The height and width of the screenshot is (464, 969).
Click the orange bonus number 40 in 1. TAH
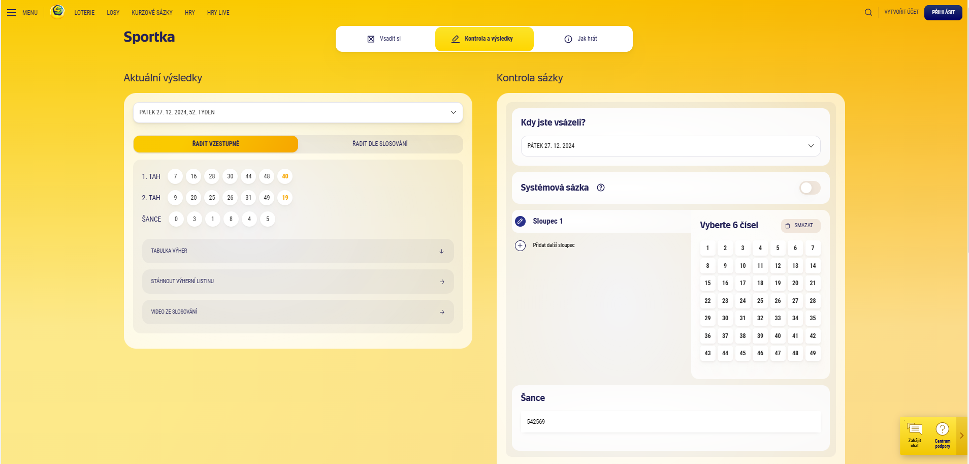pos(285,176)
